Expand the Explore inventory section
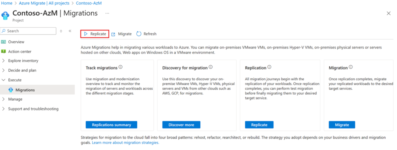The width and height of the screenshot is (397, 150). pyautogui.click(x=3, y=61)
